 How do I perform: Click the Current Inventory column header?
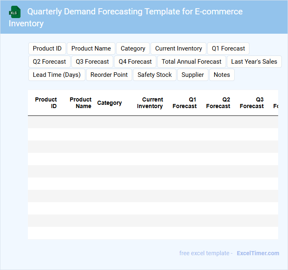[150, 103]
